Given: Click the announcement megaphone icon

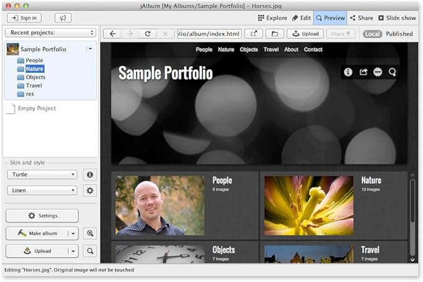Looking at the screenshot, I should 63,18.
